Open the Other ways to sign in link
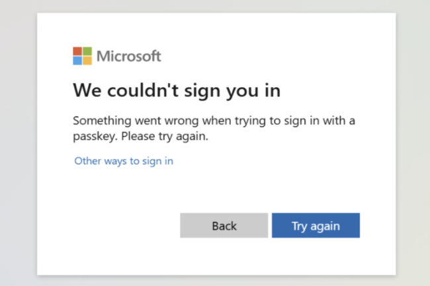The height and width of the screenshot is (286, 430). click(124, 161)
